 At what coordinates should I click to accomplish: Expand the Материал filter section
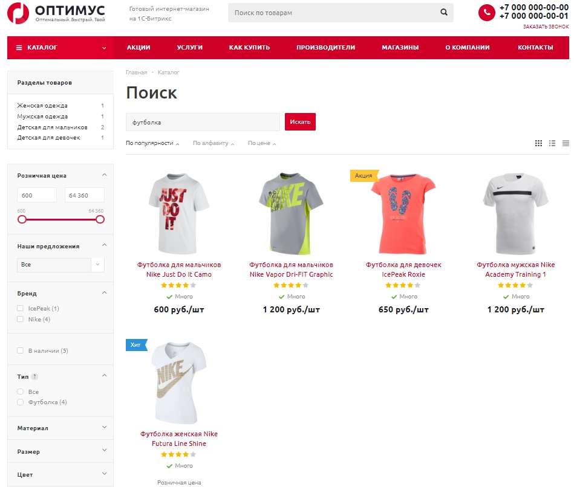104,427
